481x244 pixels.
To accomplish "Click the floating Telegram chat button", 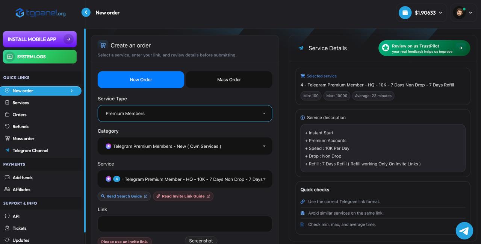I will coord(464,230).
